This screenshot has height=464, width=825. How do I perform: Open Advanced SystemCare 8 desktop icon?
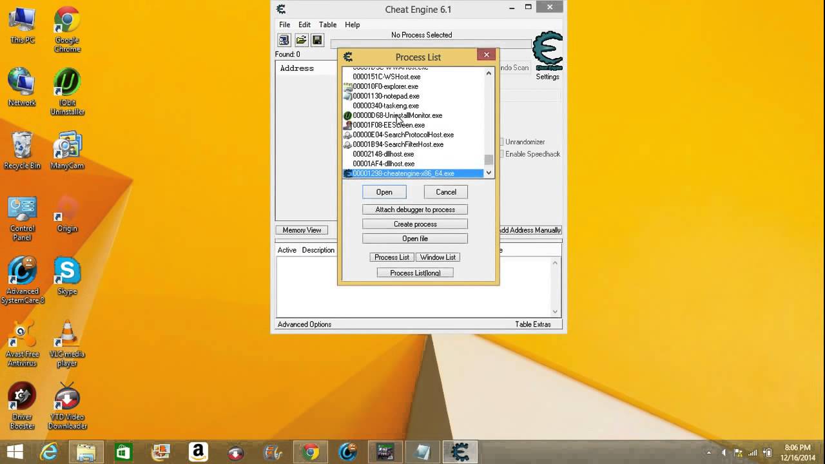22,281
